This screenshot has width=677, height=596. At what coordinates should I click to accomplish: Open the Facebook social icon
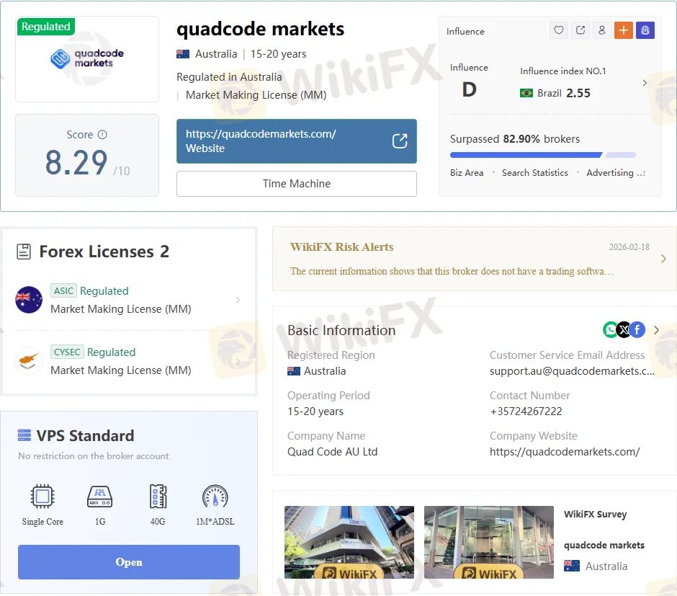pos(637,330)
